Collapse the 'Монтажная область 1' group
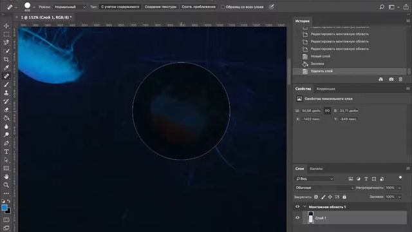This screenshot has width=412, height=232. pyautogui.click(x=304, y=207)
